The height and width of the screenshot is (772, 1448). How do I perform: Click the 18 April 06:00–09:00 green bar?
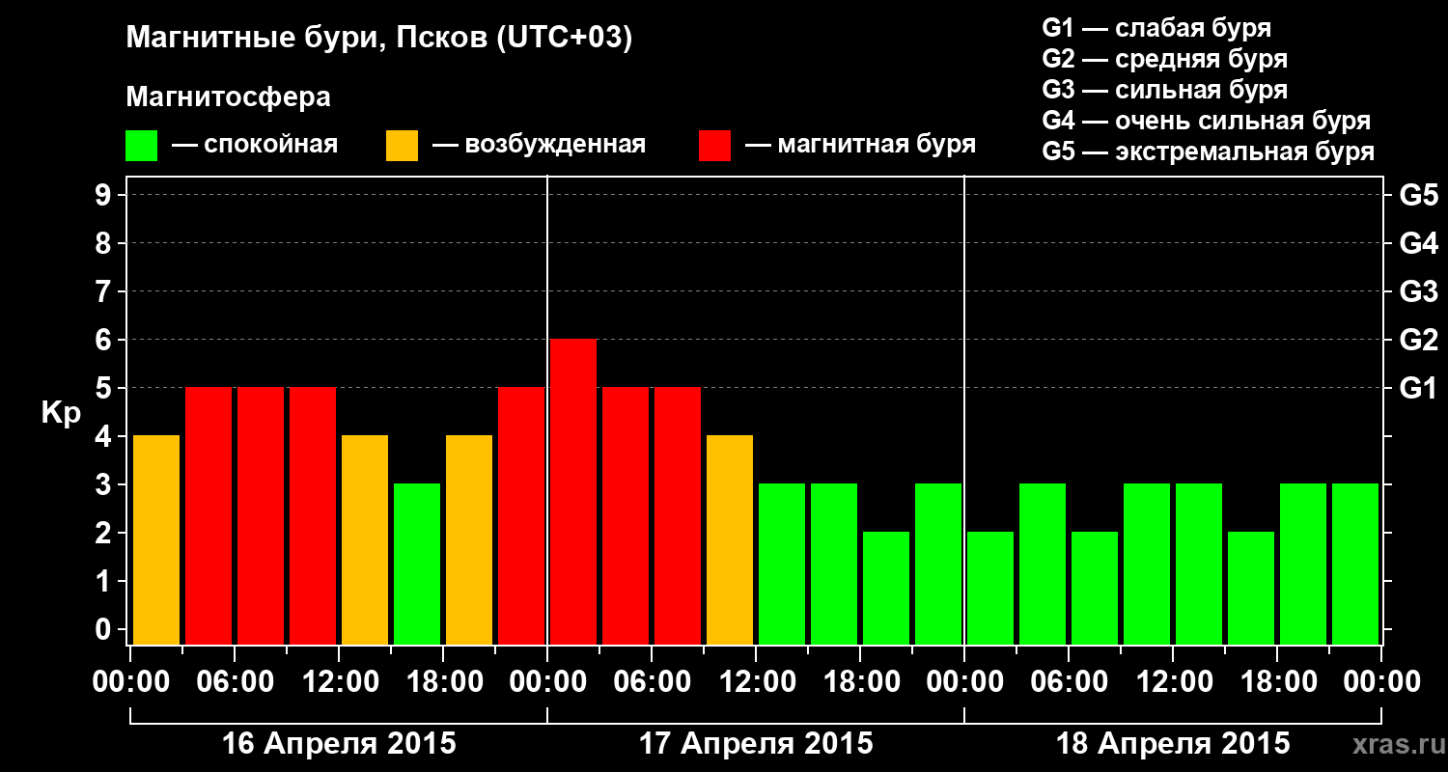coord(1095,588)
